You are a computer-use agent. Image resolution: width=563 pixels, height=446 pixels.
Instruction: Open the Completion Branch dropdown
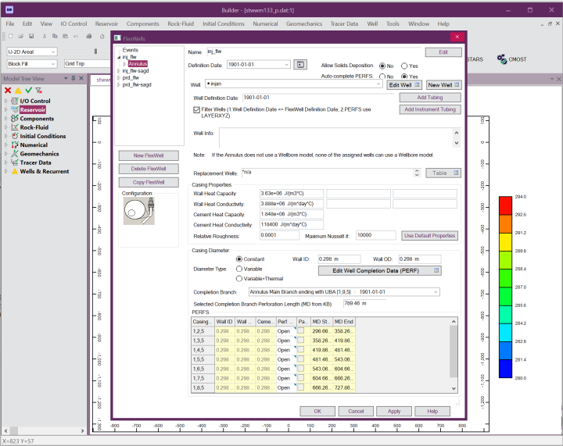pyautogui.click(x=436, y=292)
